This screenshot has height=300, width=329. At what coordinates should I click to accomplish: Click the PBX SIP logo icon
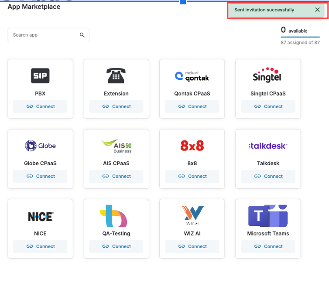click(40, 76)
